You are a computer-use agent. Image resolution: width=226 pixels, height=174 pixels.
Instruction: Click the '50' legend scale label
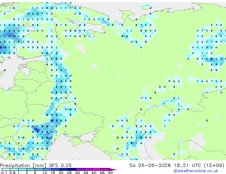(110, 173)
